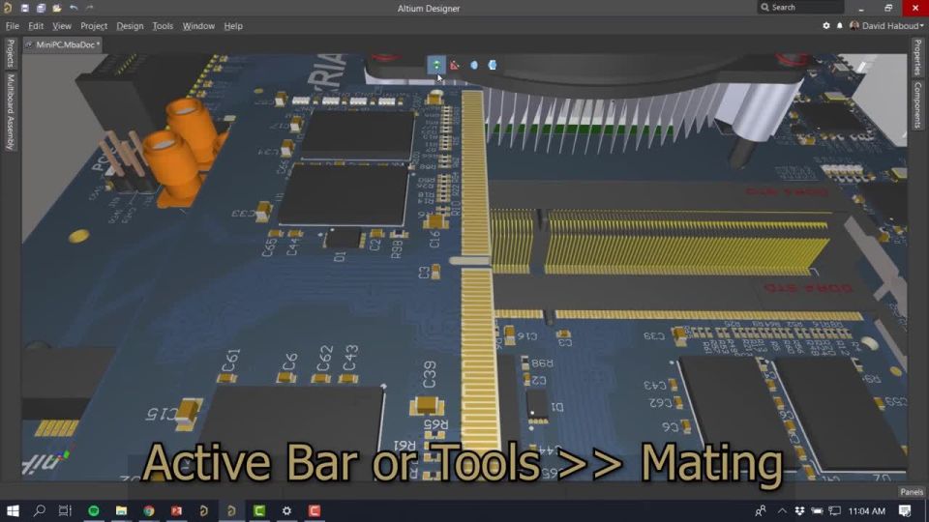The image size is (929, 522).
Task: Open the Edit menu
Action: (x=36, y=26)
